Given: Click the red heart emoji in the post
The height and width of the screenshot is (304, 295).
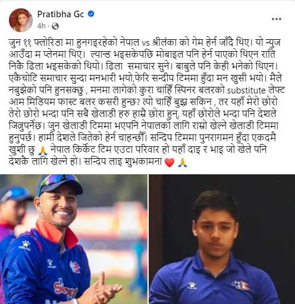Looking at the screenshot, I should [x=170, y=162].
